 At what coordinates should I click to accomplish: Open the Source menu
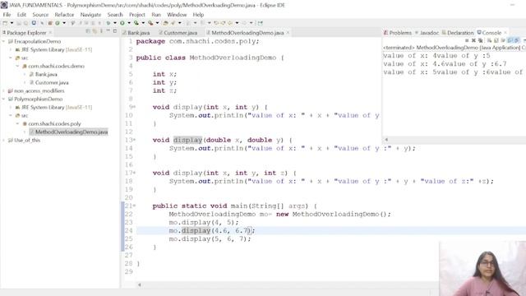pyautogui.click(x=40, y=15)
